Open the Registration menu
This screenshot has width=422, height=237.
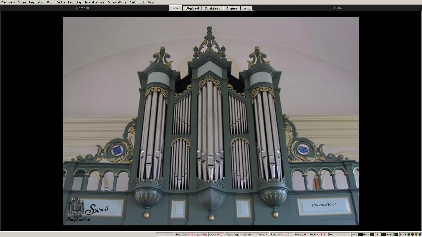pyautogui.click(x=36, y=2)
